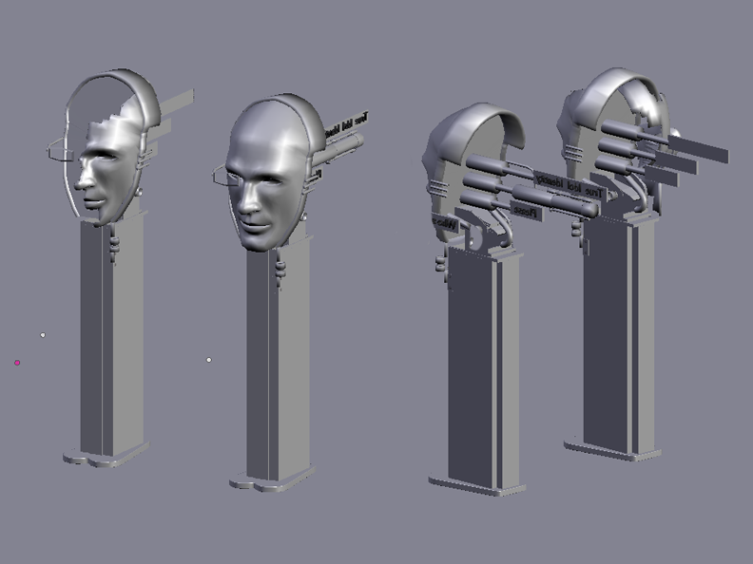The height and width of the screenshot is (564, 753).
Task: Select the white point between the first two dispensers
Action: point(209,360)
